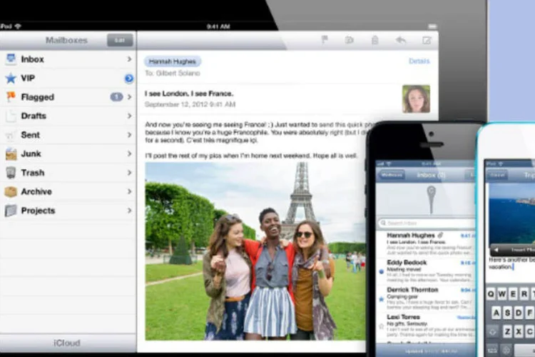Delete message with the toolbar trash icon
The image size is (535, 357).
375,40
